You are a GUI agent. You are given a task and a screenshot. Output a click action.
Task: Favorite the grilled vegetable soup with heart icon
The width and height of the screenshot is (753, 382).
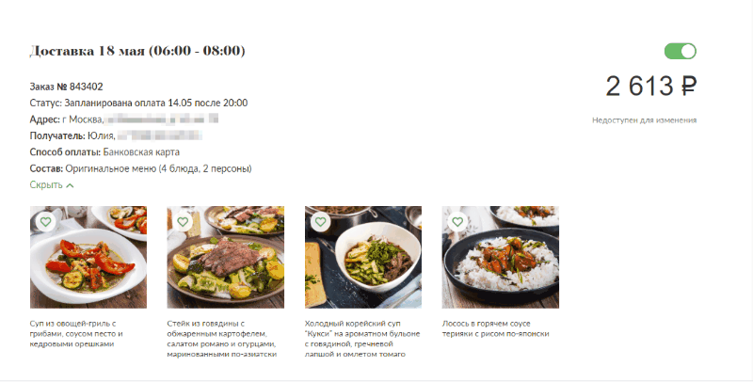pyautogui.click(x=45, y=222)
